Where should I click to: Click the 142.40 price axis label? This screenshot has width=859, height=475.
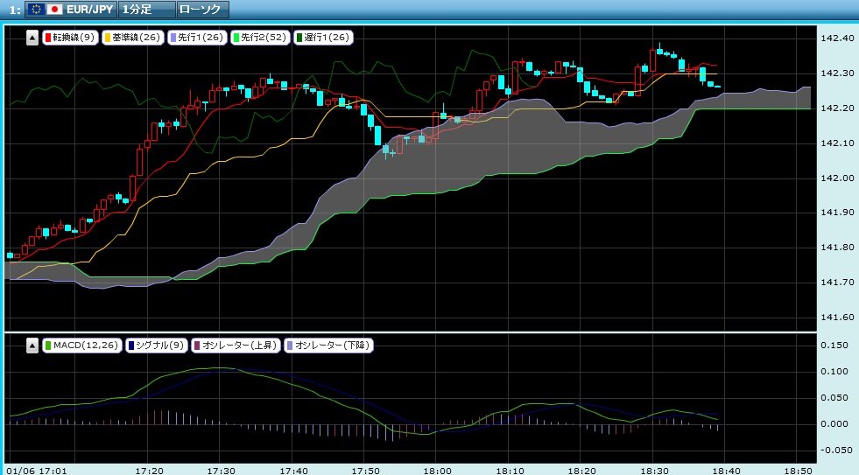point(838,38)
